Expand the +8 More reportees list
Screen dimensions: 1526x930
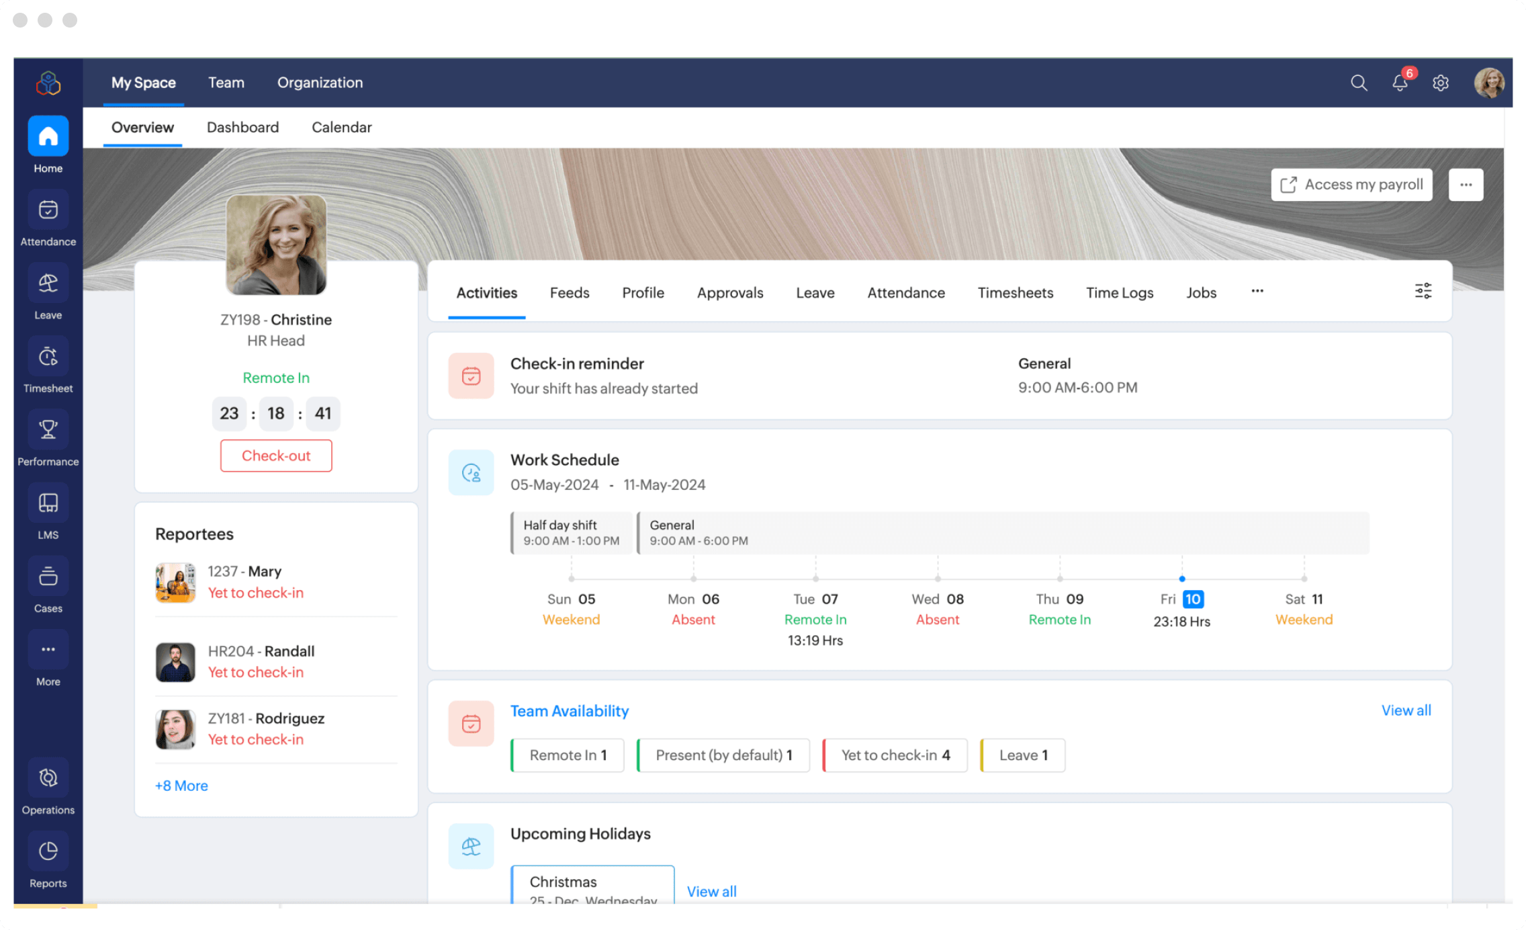point(181,785)
